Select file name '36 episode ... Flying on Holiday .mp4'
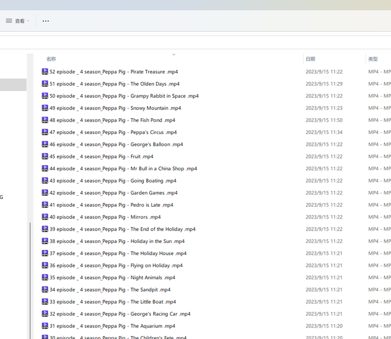391x339 pixels. click(116, 265)
